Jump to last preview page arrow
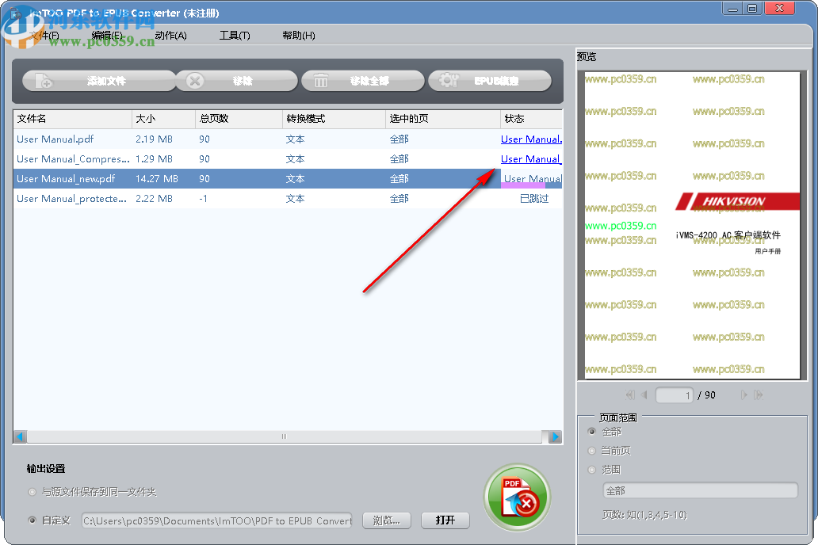818x545 pixels. [759, 394]
